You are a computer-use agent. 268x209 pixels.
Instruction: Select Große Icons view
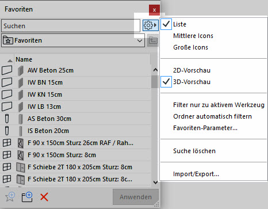(214, 47)
